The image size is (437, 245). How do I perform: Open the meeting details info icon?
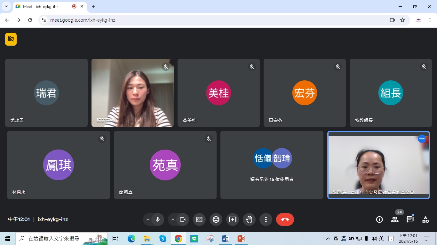379,219
